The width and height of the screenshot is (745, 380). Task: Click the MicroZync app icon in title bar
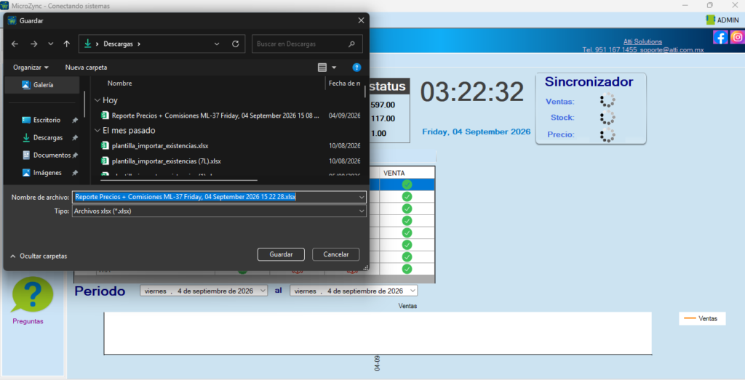click(x=4, y=6)
